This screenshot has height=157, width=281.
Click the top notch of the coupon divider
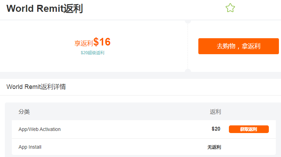[x=188, y=21]
